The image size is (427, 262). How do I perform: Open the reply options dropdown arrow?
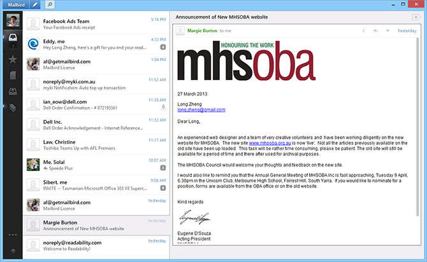(x=387, y=31)
